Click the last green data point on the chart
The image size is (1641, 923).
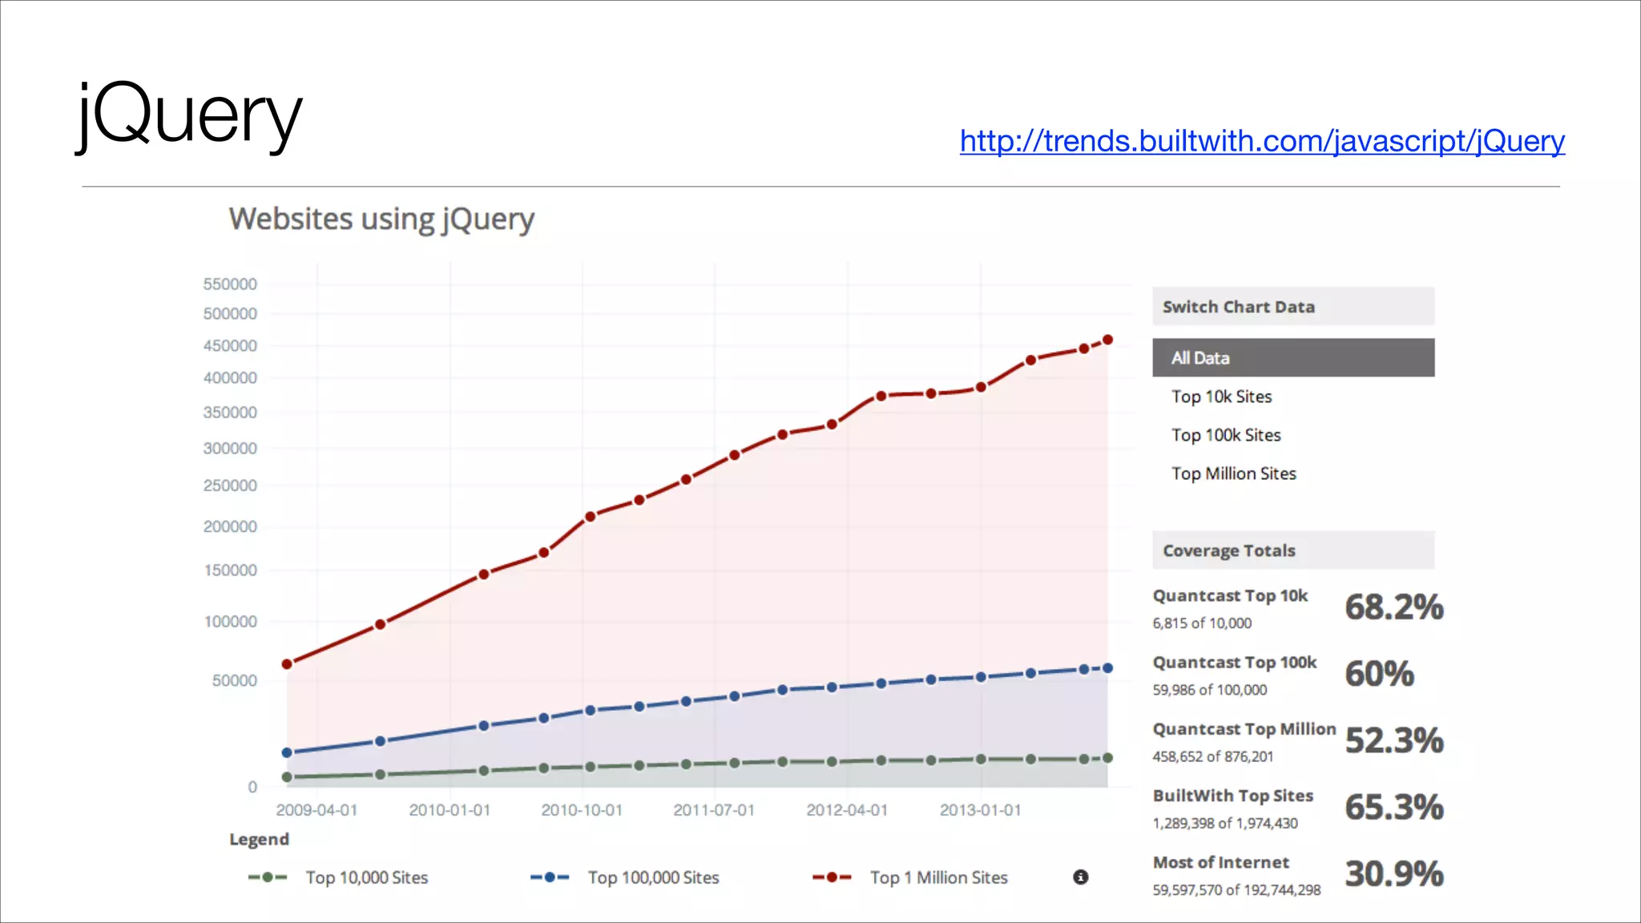click(1107, 758)
